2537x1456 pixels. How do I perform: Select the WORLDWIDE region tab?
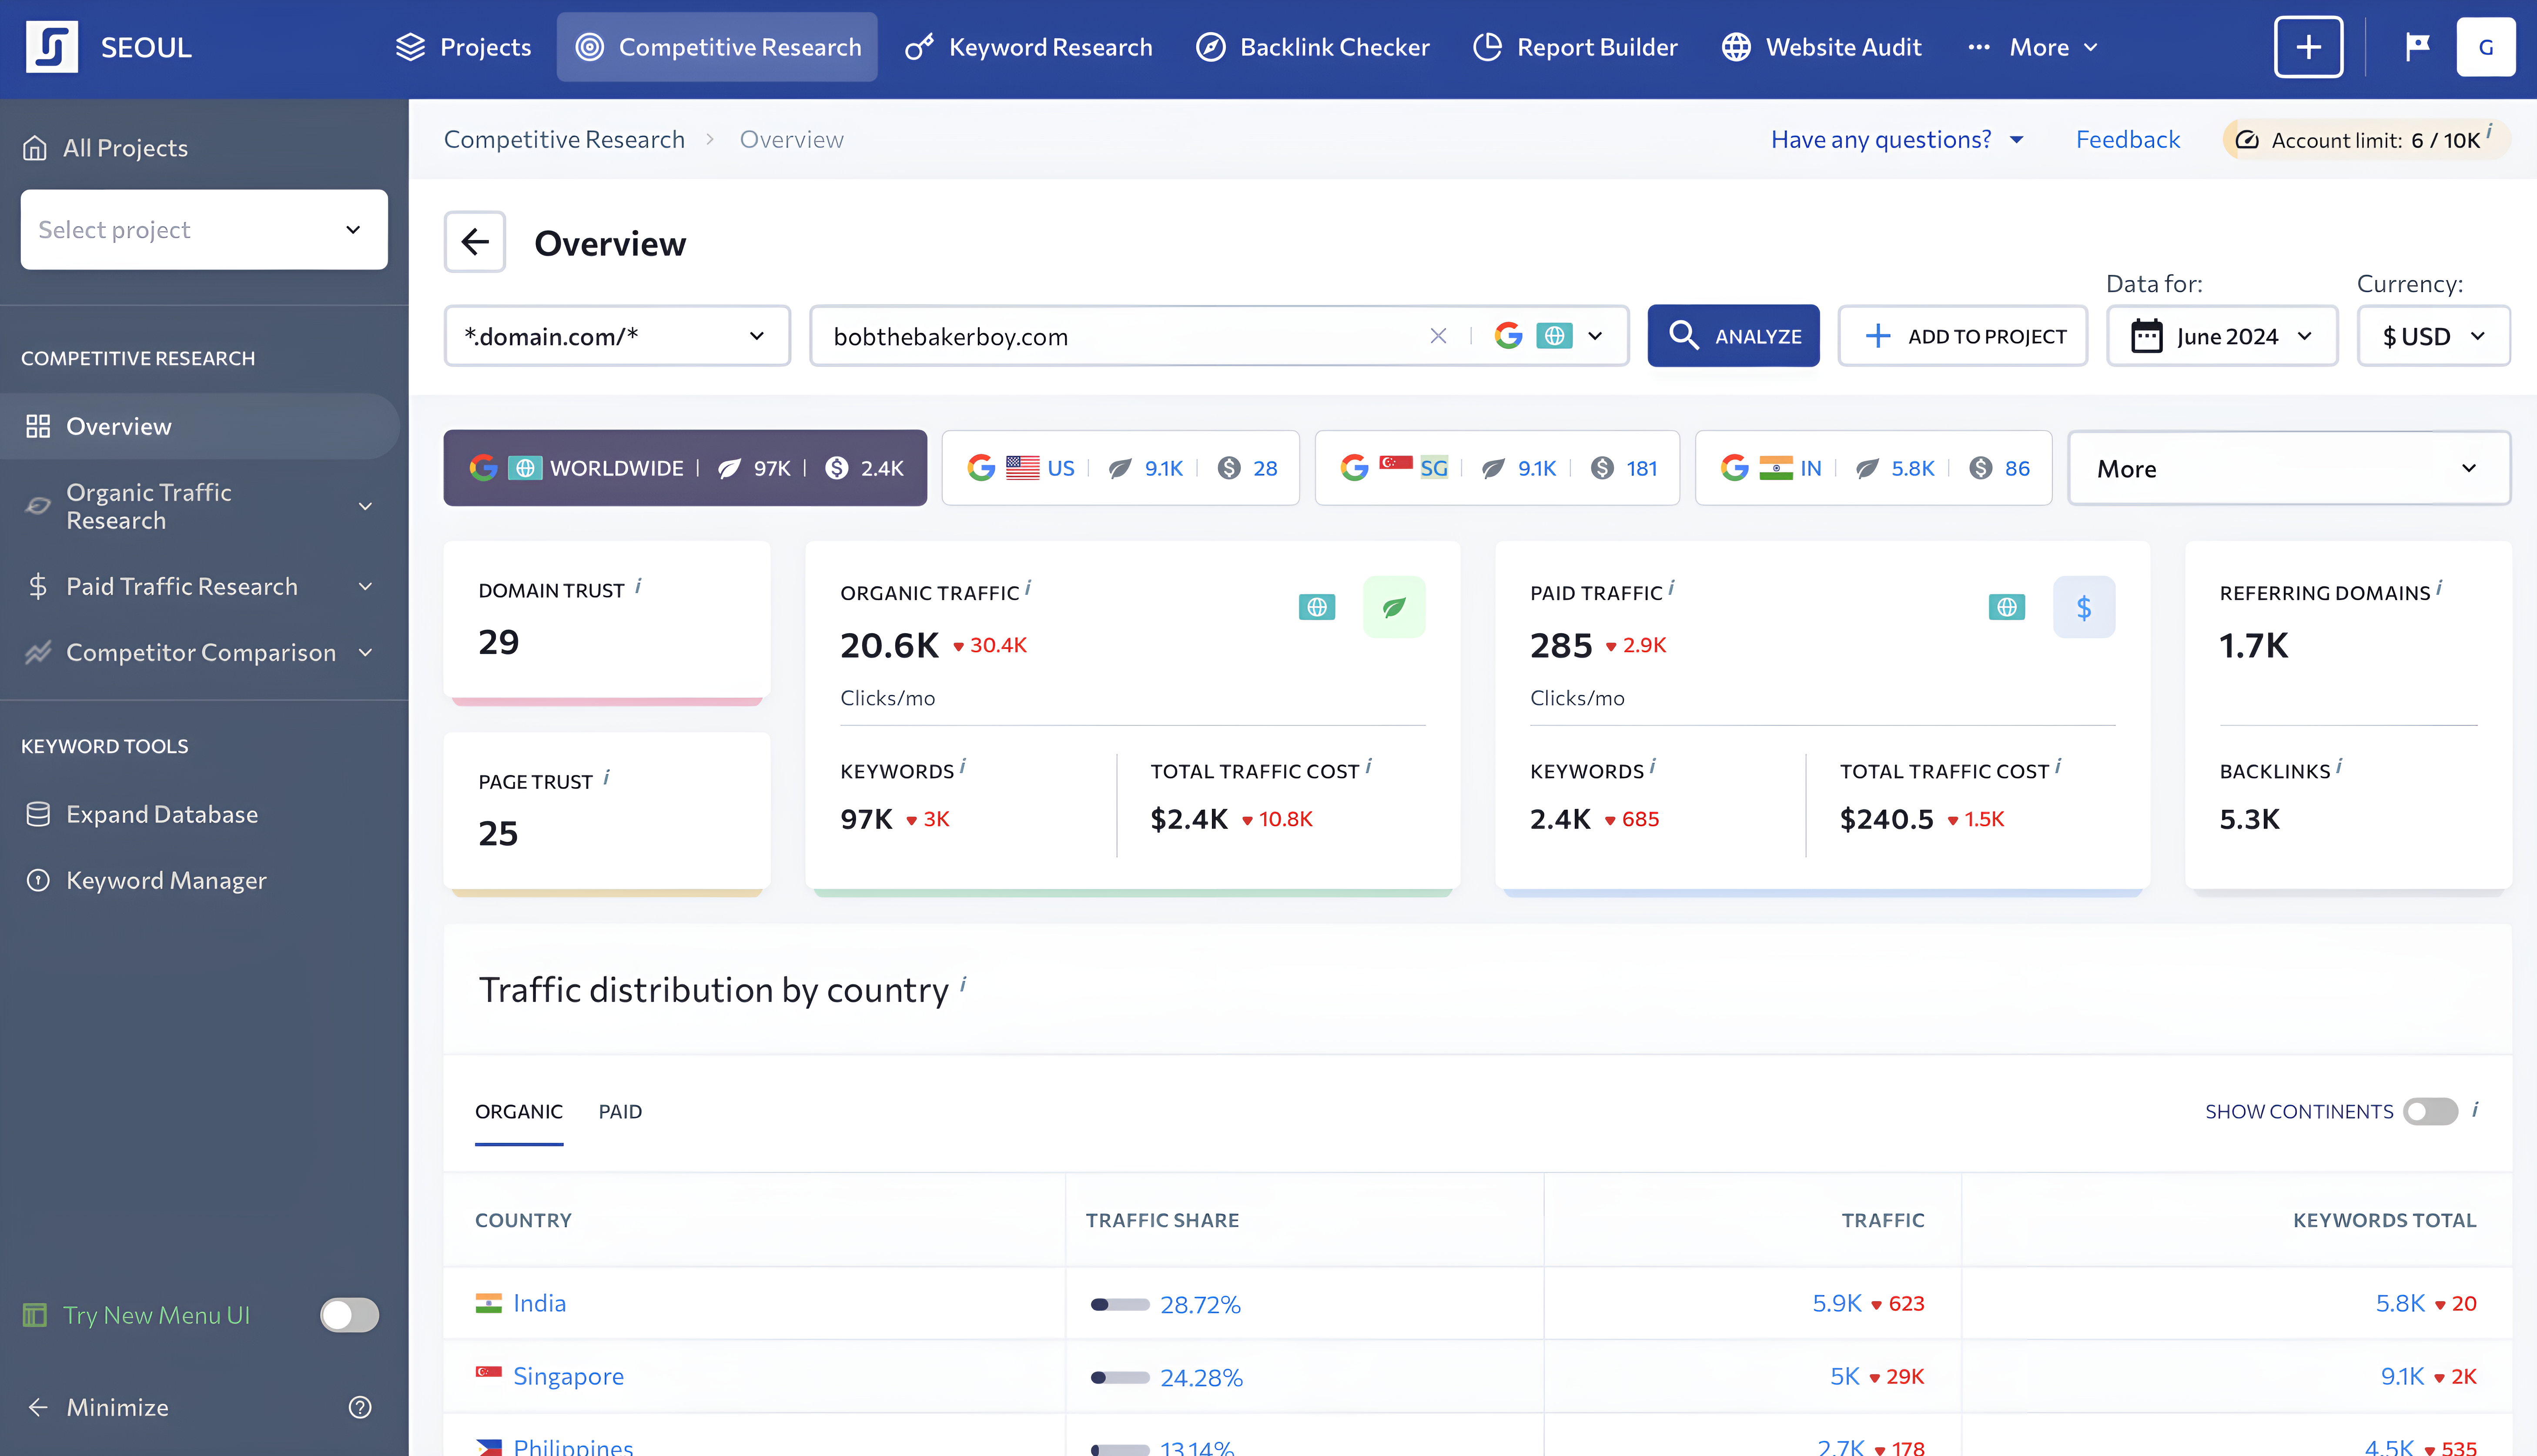pos(685,468)
